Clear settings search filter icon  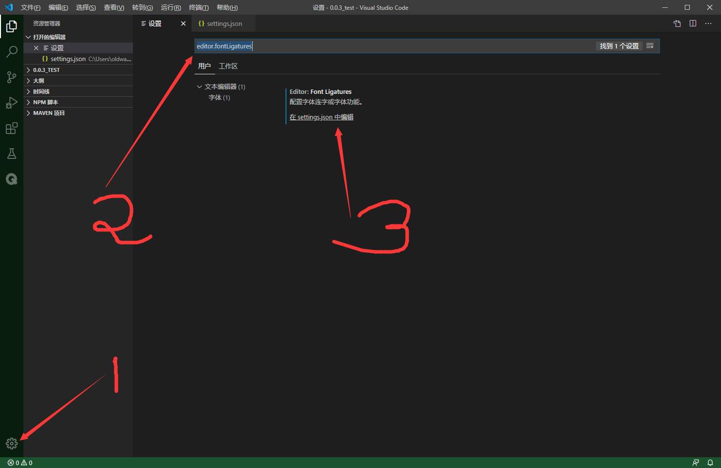pyautogui.click(x=650, y=46)
